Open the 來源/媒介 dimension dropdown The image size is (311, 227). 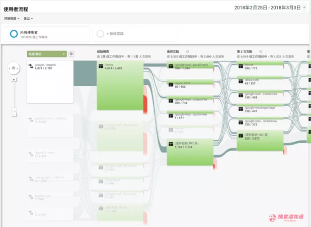[x=47, y=54]
